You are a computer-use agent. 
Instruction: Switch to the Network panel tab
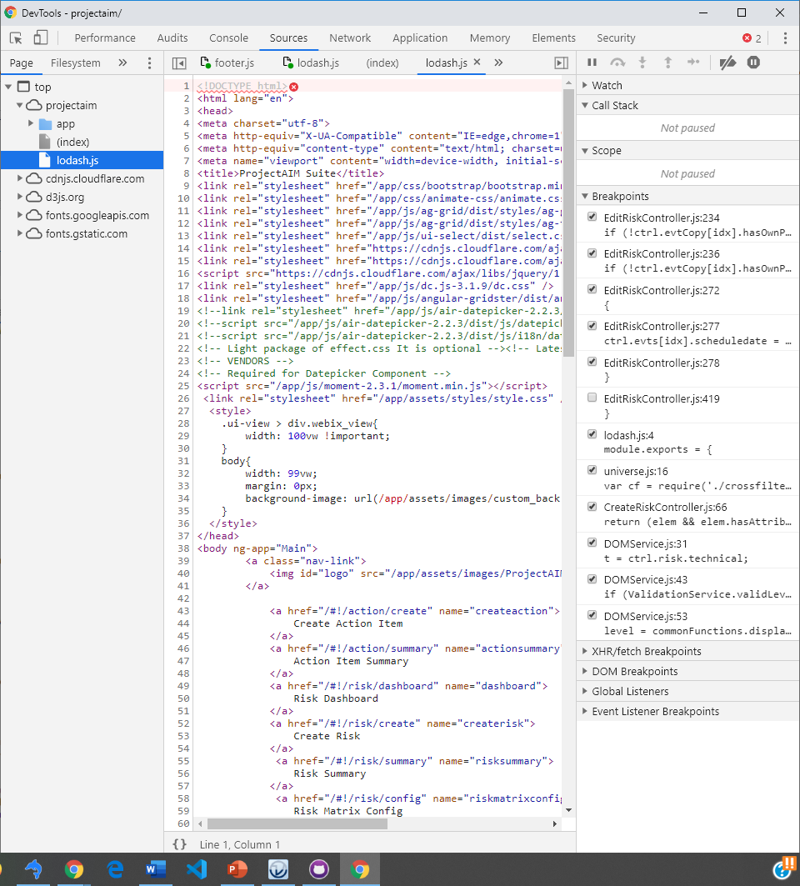[350, 38]
